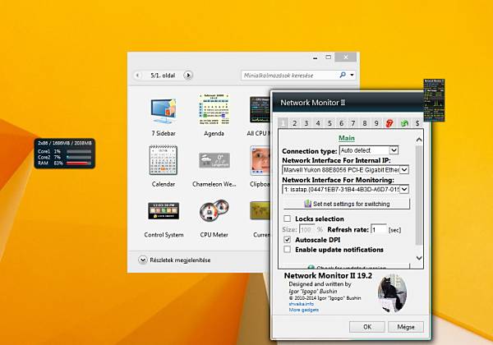
Task: Click the Refresh rate input field
Action: point(379,229)
